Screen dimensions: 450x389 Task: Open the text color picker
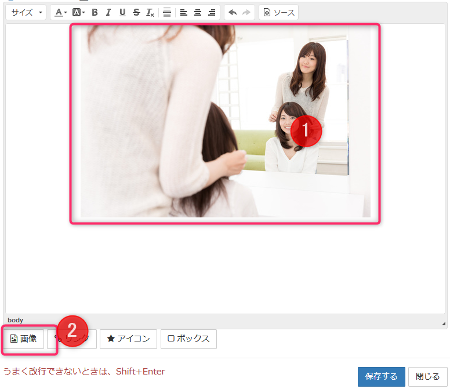click(61, 12)
